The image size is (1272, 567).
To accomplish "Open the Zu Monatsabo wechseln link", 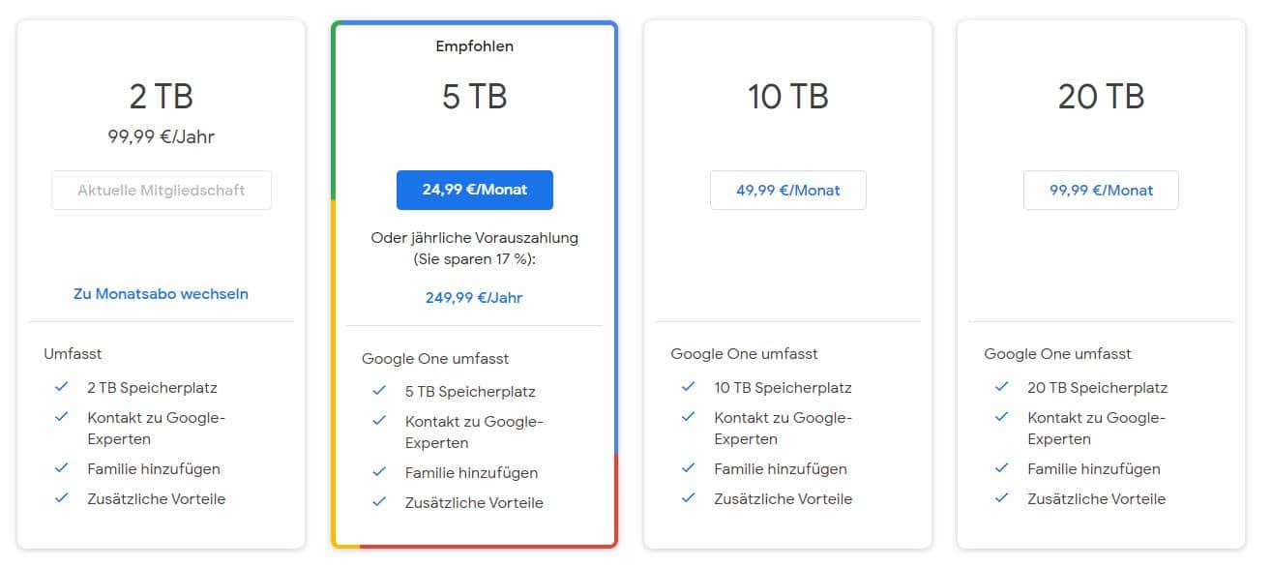I will pos(161,293).
